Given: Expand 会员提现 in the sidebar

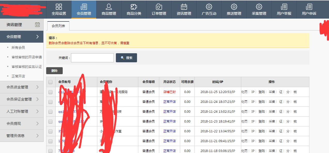Looking at the screenshot, I should (x=22, y=124).
